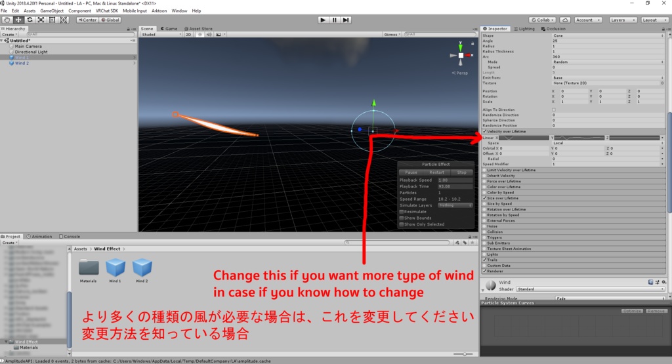Select the Scale tool in the toolbar
The image size is (672, 364).
click(41, 20)
